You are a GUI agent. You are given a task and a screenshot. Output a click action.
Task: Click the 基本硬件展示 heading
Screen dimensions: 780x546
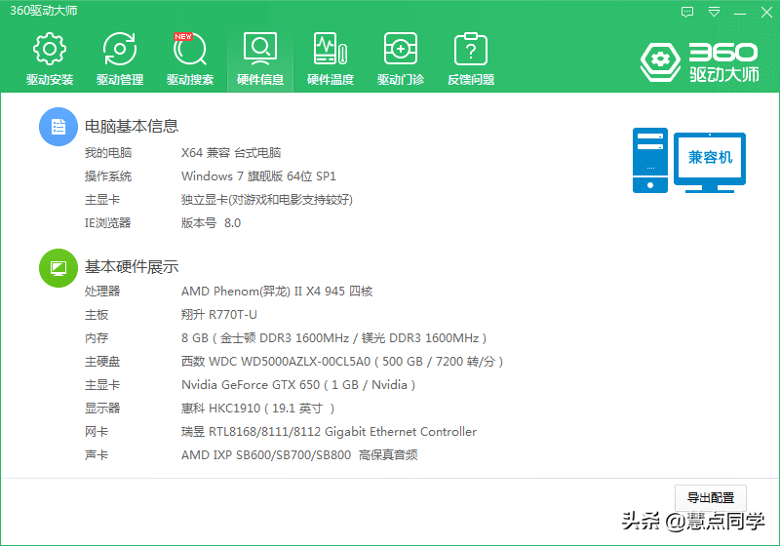tap(132, 267)
